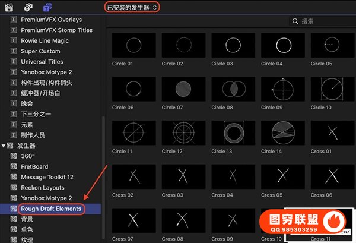The image size is (356, 243).
Task: Open the Libraries sidebar clapperboard icon
Action: tap(9, 7)
